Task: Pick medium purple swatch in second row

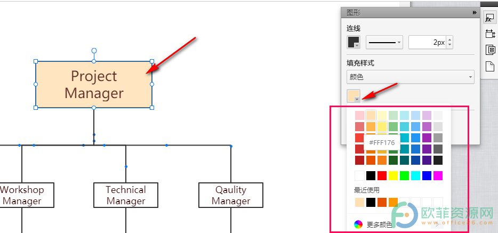Action: (x=427, y=127)
